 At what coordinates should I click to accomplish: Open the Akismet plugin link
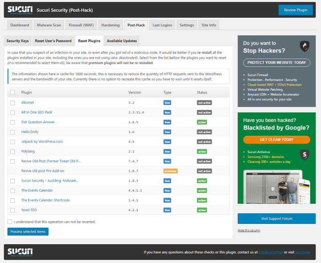pos(28,102)
